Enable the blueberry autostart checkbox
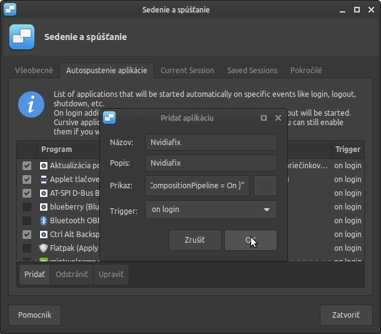This screenshot has width=381, height=334. pos(27,207)
